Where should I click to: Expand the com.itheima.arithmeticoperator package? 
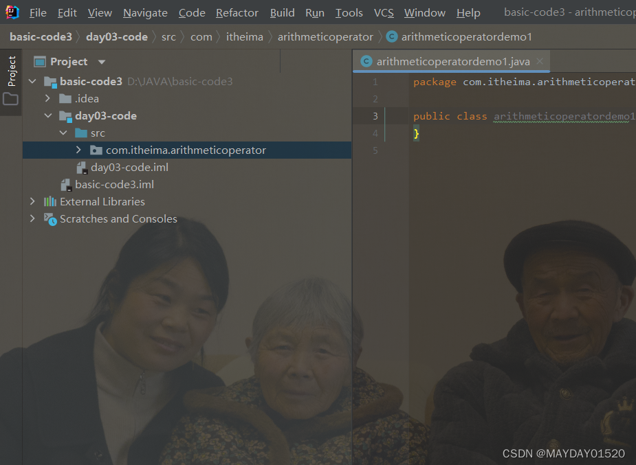(78, 150)
